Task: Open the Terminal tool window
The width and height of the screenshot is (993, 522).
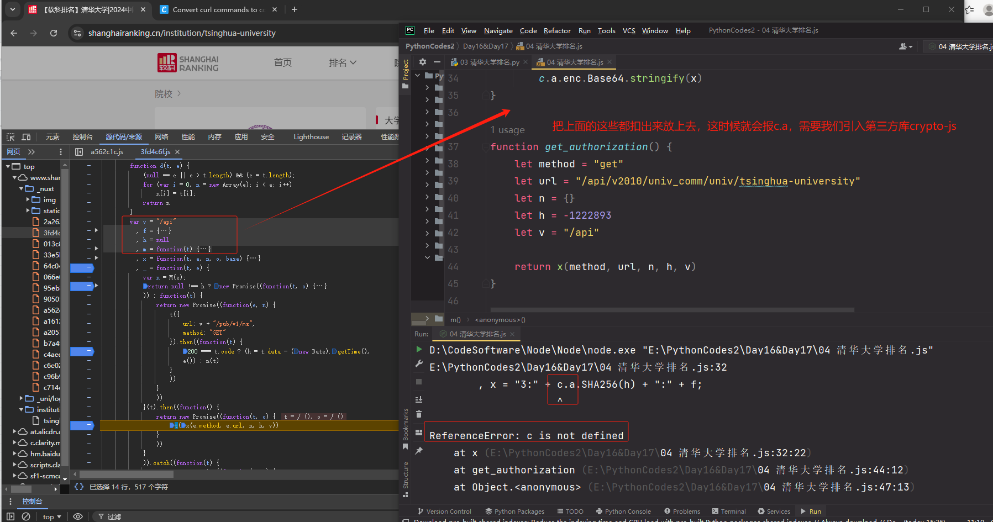Action: [729, 512]
